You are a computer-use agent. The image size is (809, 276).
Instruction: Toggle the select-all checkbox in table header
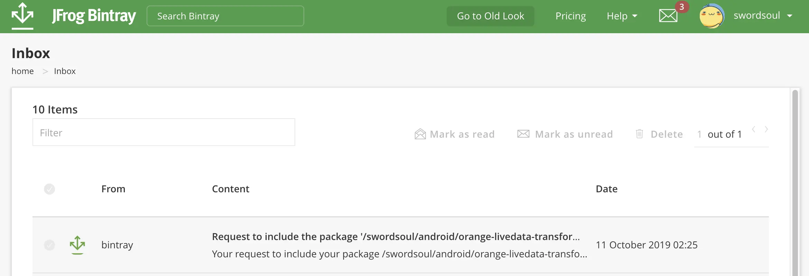point(49,189)
